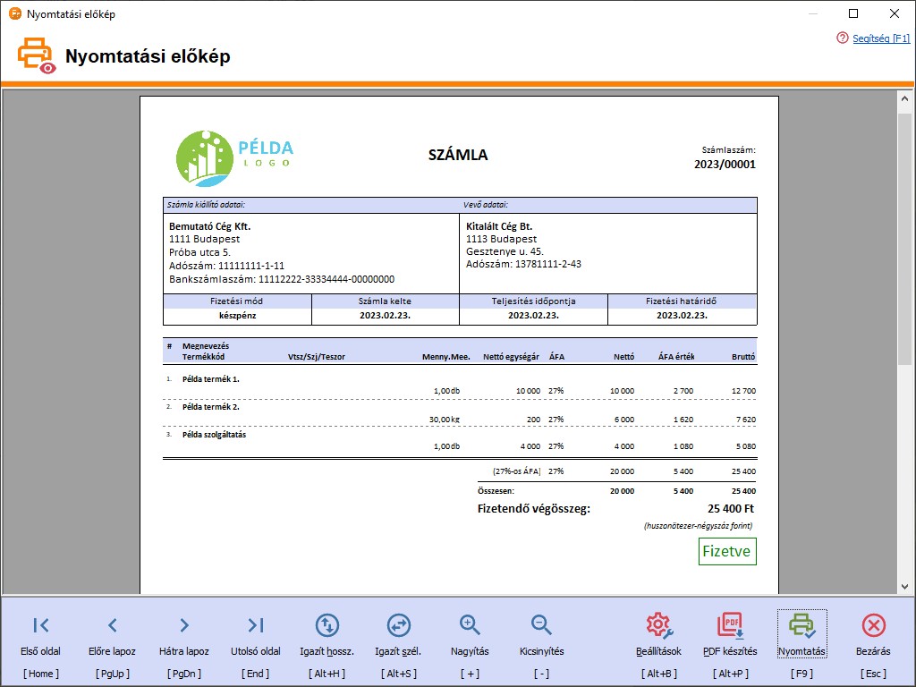The image size is (916, 687).
Task: Maximize the Nyomtatási előkép window
Action: tap(853, 13)
